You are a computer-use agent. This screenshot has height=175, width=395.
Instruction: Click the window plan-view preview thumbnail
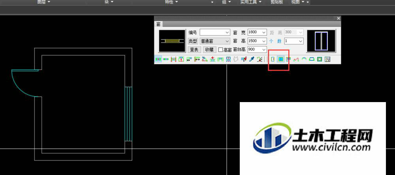click(172, 41)
